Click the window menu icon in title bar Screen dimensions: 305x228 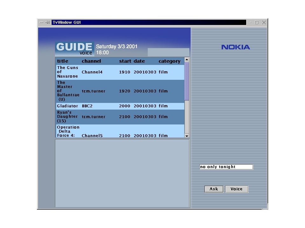click(x=41, y=22)
